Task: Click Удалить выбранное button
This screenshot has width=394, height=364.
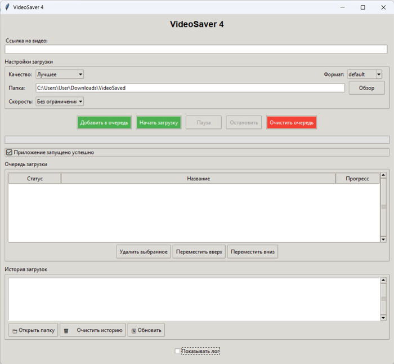Action: [144, 252]
